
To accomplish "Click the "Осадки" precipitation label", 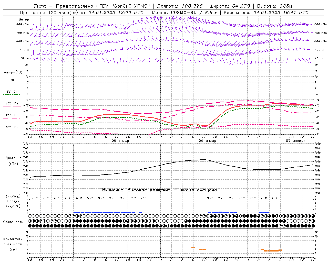I will [13, 201].
